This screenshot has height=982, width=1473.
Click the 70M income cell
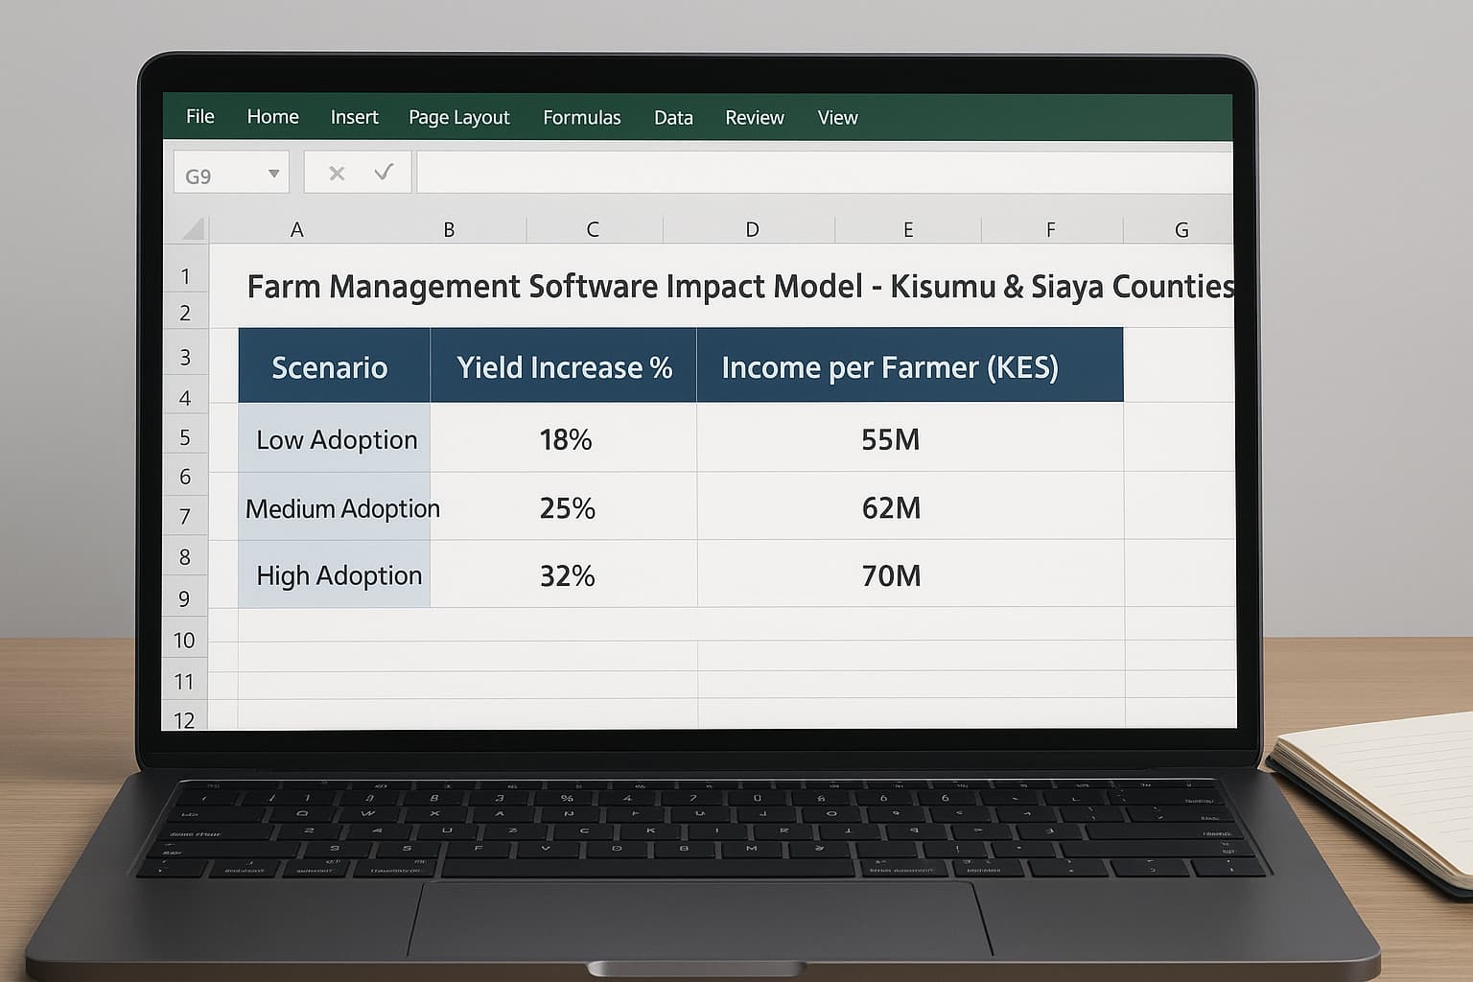pos(891,575)
